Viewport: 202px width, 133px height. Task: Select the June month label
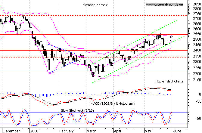pyautogui.click(x=177, y=131)
